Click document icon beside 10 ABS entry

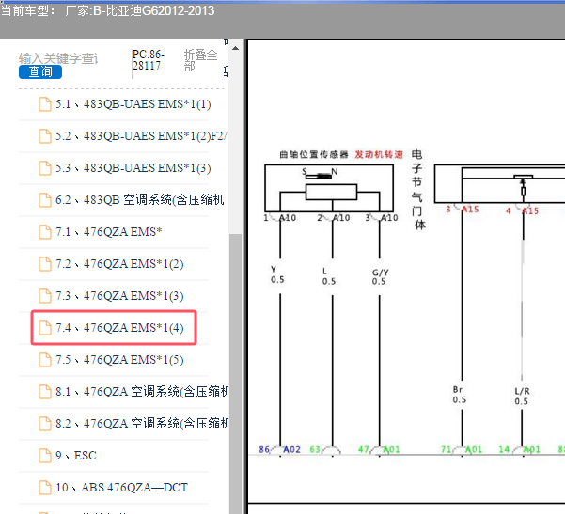[45, 488]
